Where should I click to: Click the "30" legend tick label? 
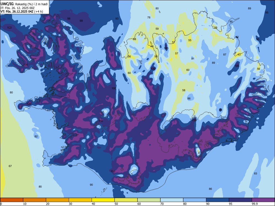pos(70,204)
